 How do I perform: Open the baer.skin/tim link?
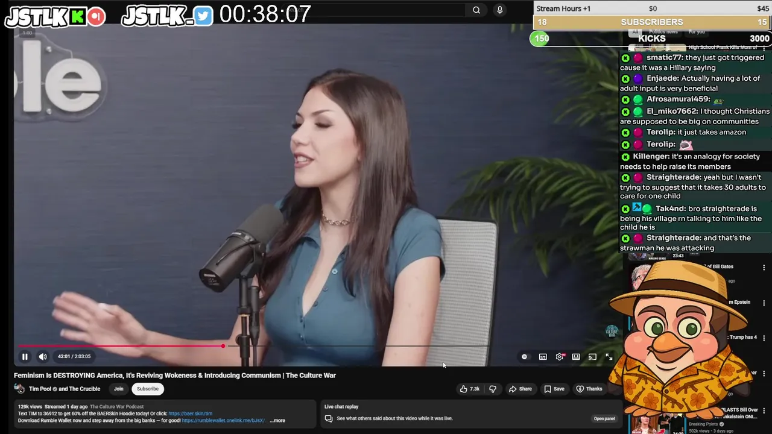(x=191, y=414)
